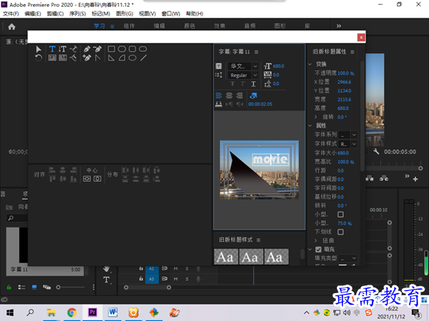
Task: Select the horizontal Type tool
Action: click(52, 50)
